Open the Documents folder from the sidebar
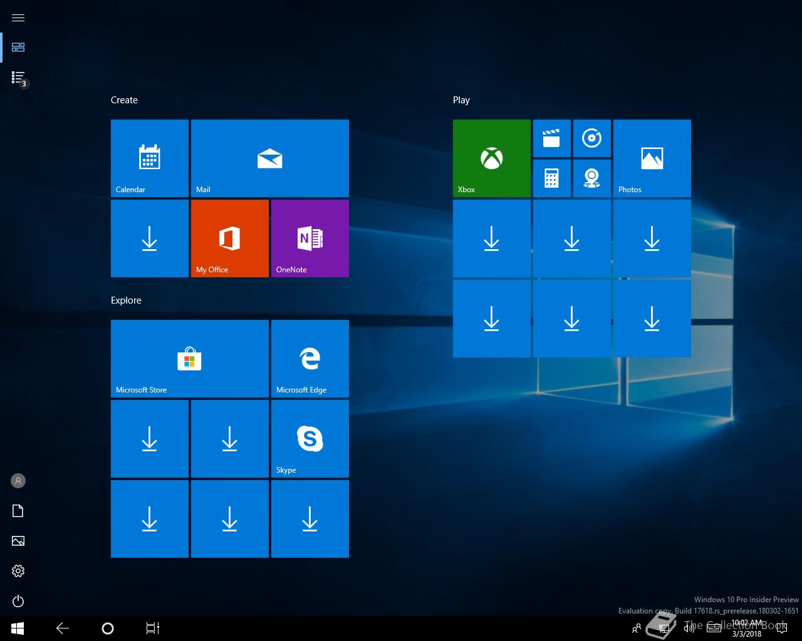This screenshot has width=802, height=641. point(18,511)
